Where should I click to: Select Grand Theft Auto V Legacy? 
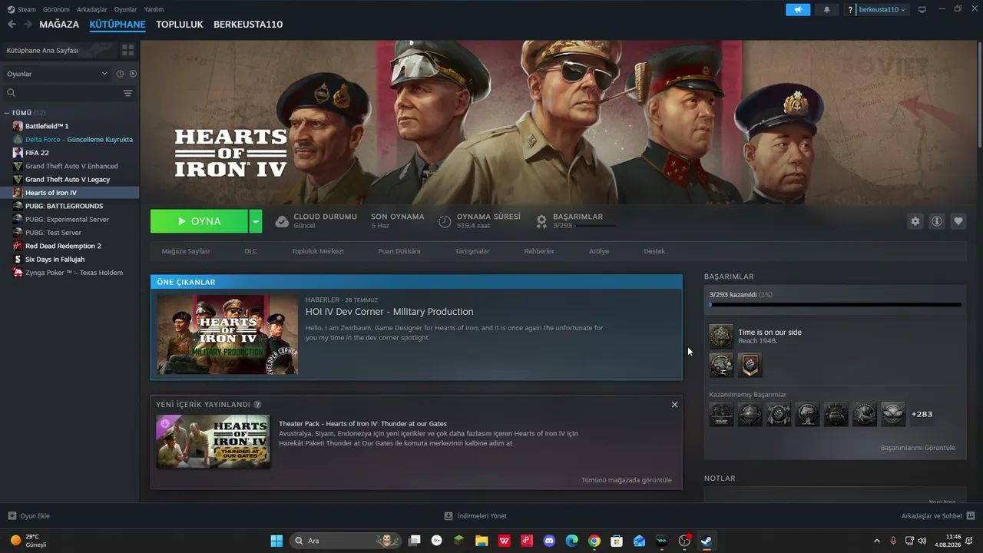tap(69, 180)
